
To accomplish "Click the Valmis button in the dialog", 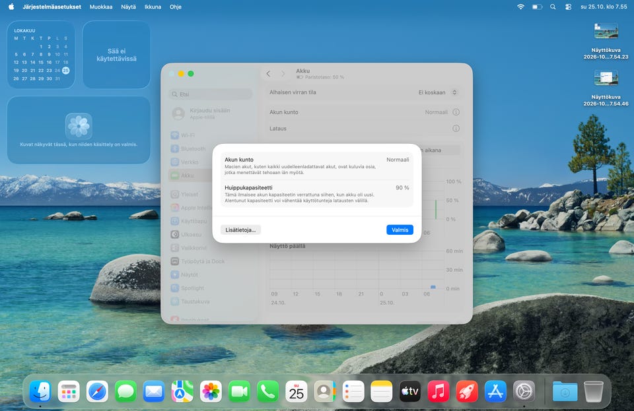I will coord(400,230).
